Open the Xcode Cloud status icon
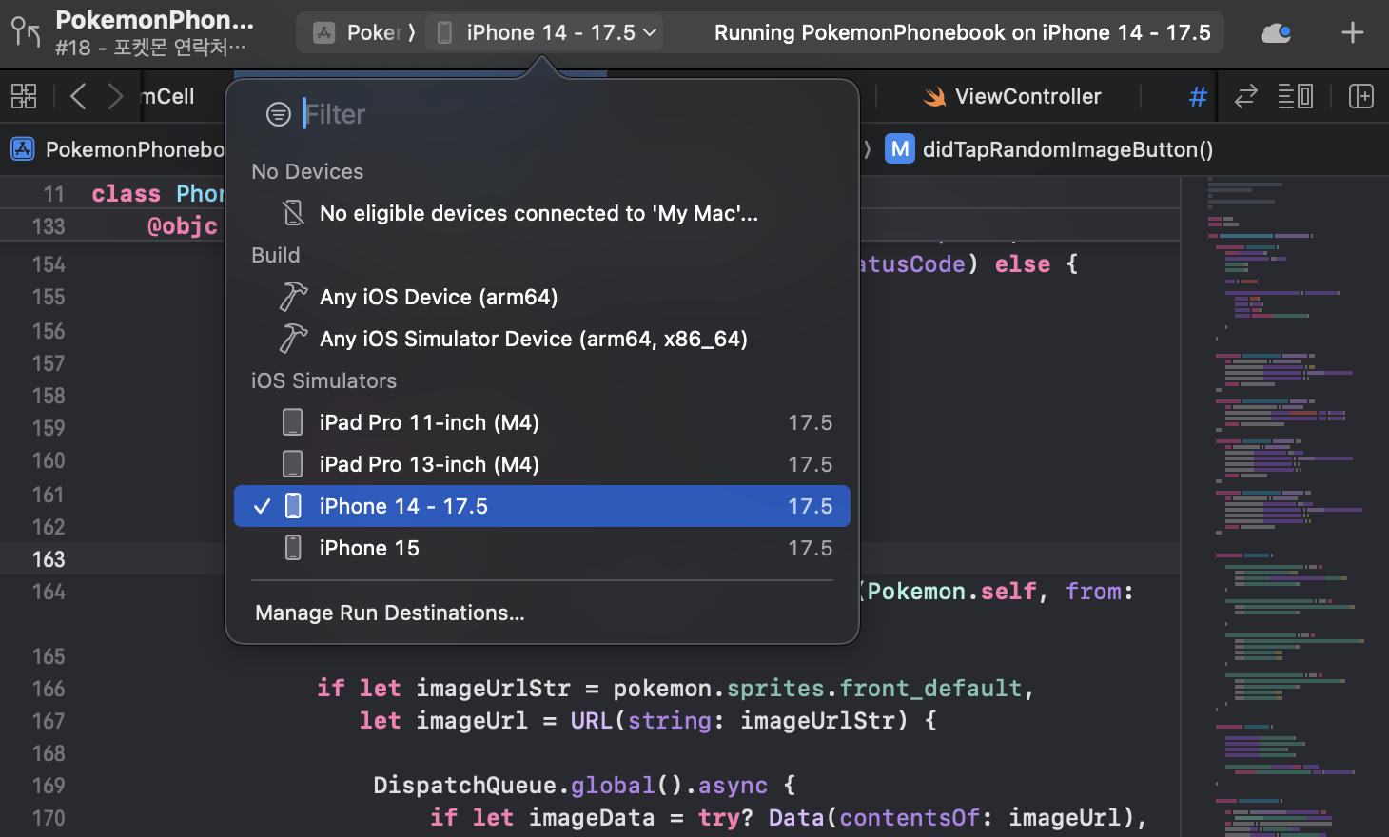 (1275, 33)
